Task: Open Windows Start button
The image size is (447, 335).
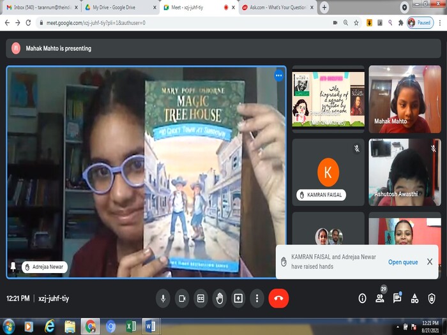Action: tap(8, 327)
